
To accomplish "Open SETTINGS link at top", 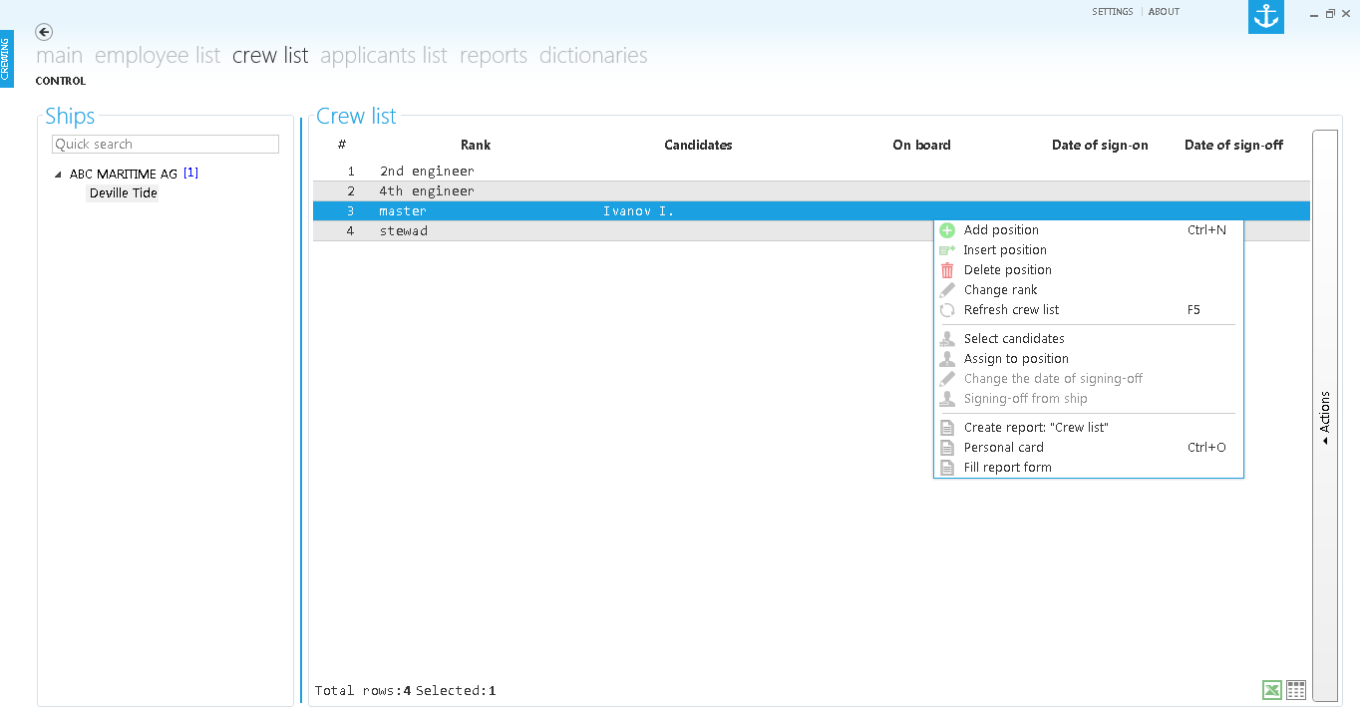I will [1113, 12].
